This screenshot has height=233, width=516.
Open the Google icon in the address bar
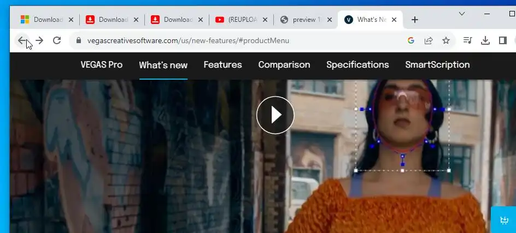(x=411, y=40)
